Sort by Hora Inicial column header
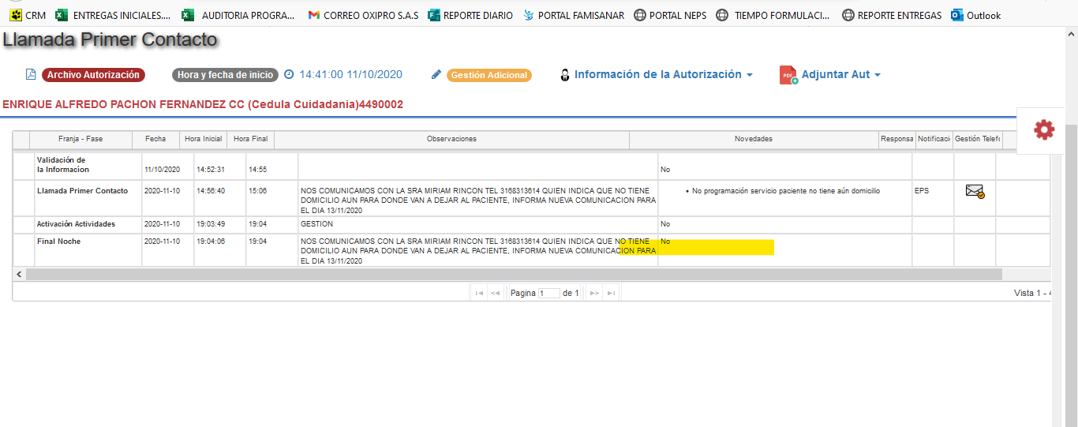Image resolution: width=1078 pixels, height=427 pixels. click(x=203, y=139)
